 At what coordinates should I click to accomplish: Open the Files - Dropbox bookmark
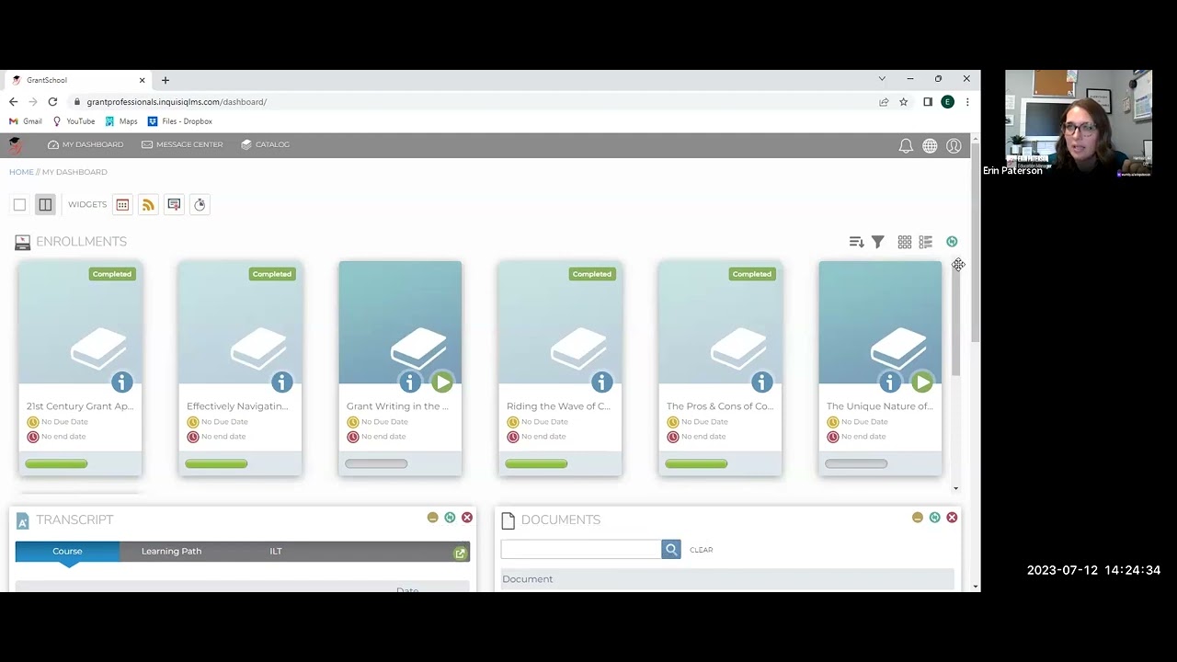pyautogui.click(x=180, y=121)
